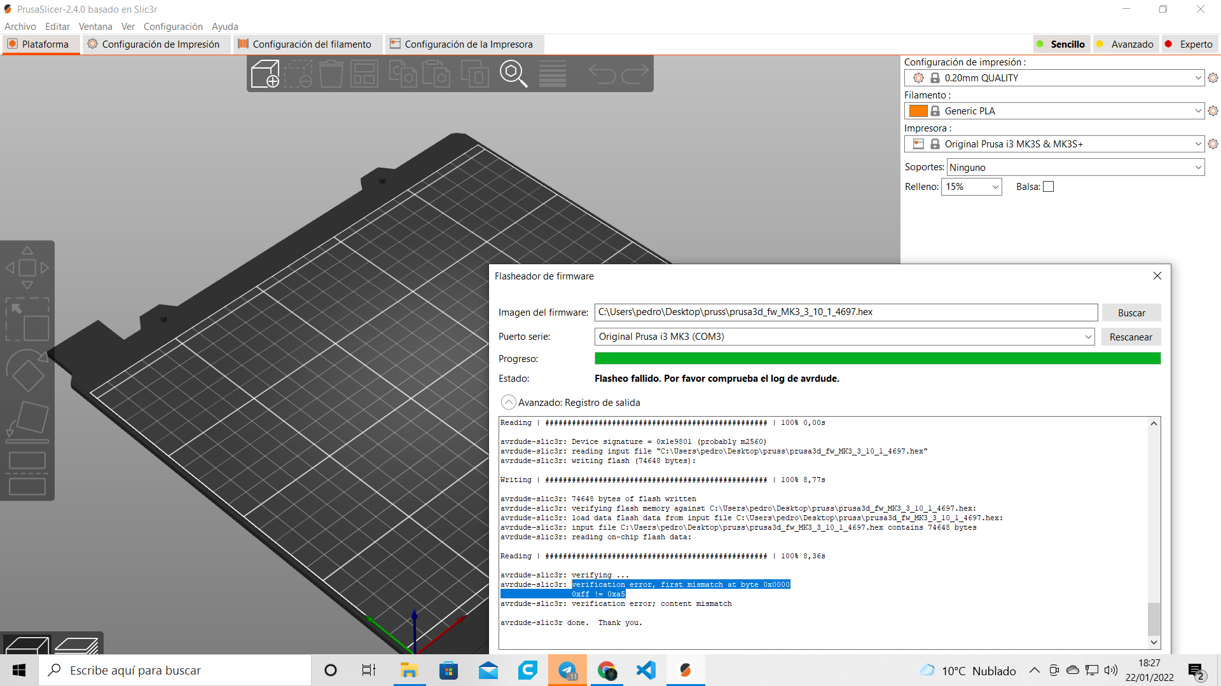Open the Configuración menu
Viewport: 1221px width, 686px height.
[173, 26]
